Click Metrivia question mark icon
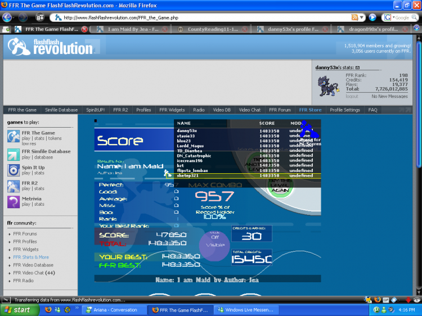Viewport: 422px width, 316px height. 13,202
